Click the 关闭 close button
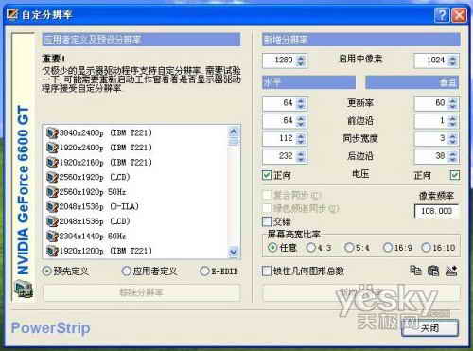Viewport: 473px width, 351px height. (x=429, y=328)
